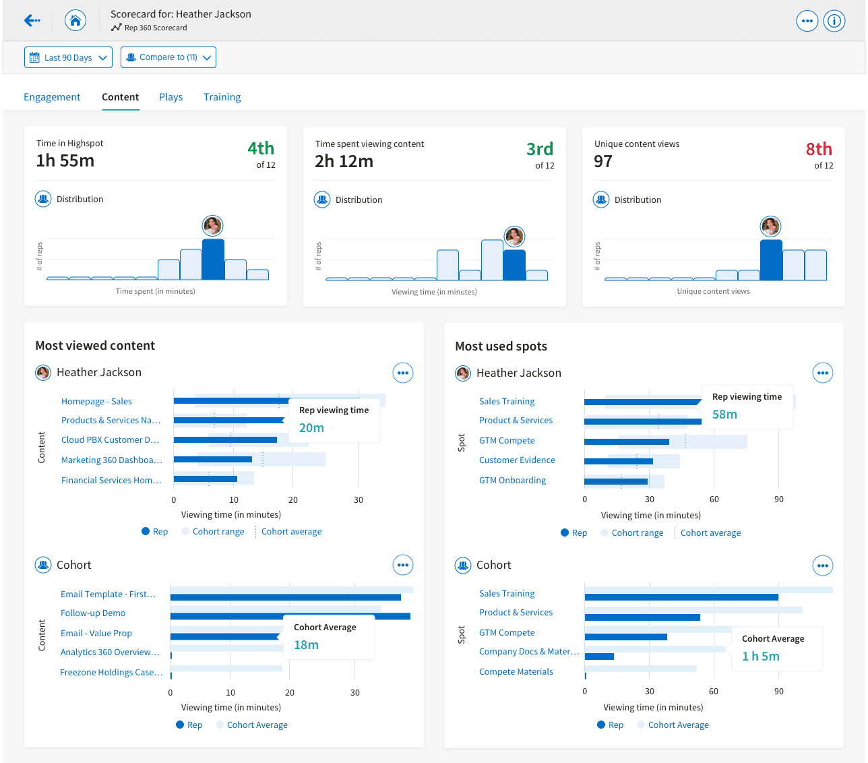Viewport: 868px width, 763px height.
Task: Go back using the arrow icon
Action: (x=32, y=20)
